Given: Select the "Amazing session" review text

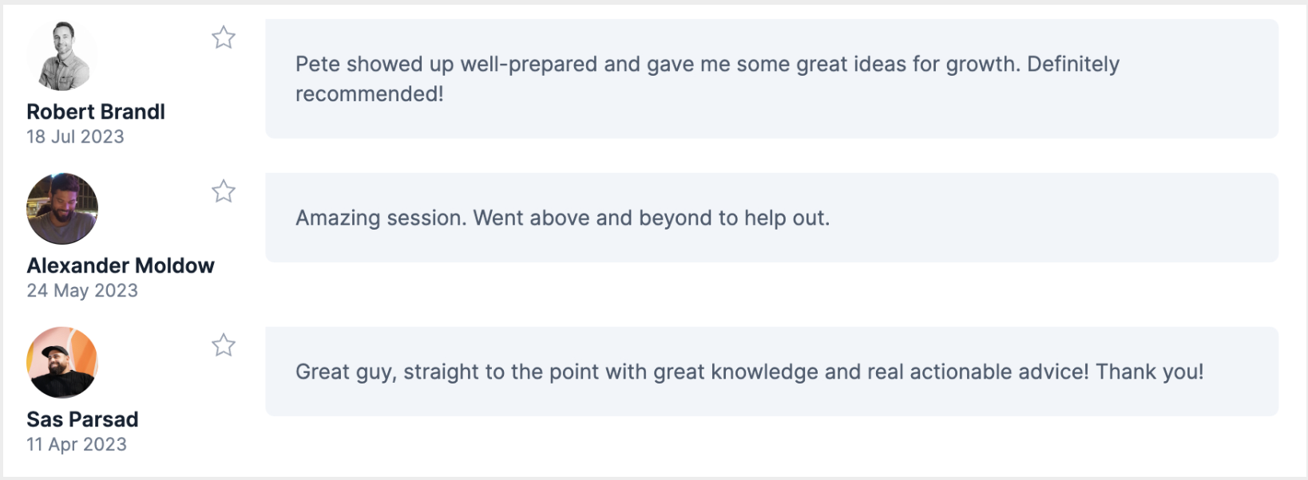Looking at the screenshot, I should click(x=562, y=218).
